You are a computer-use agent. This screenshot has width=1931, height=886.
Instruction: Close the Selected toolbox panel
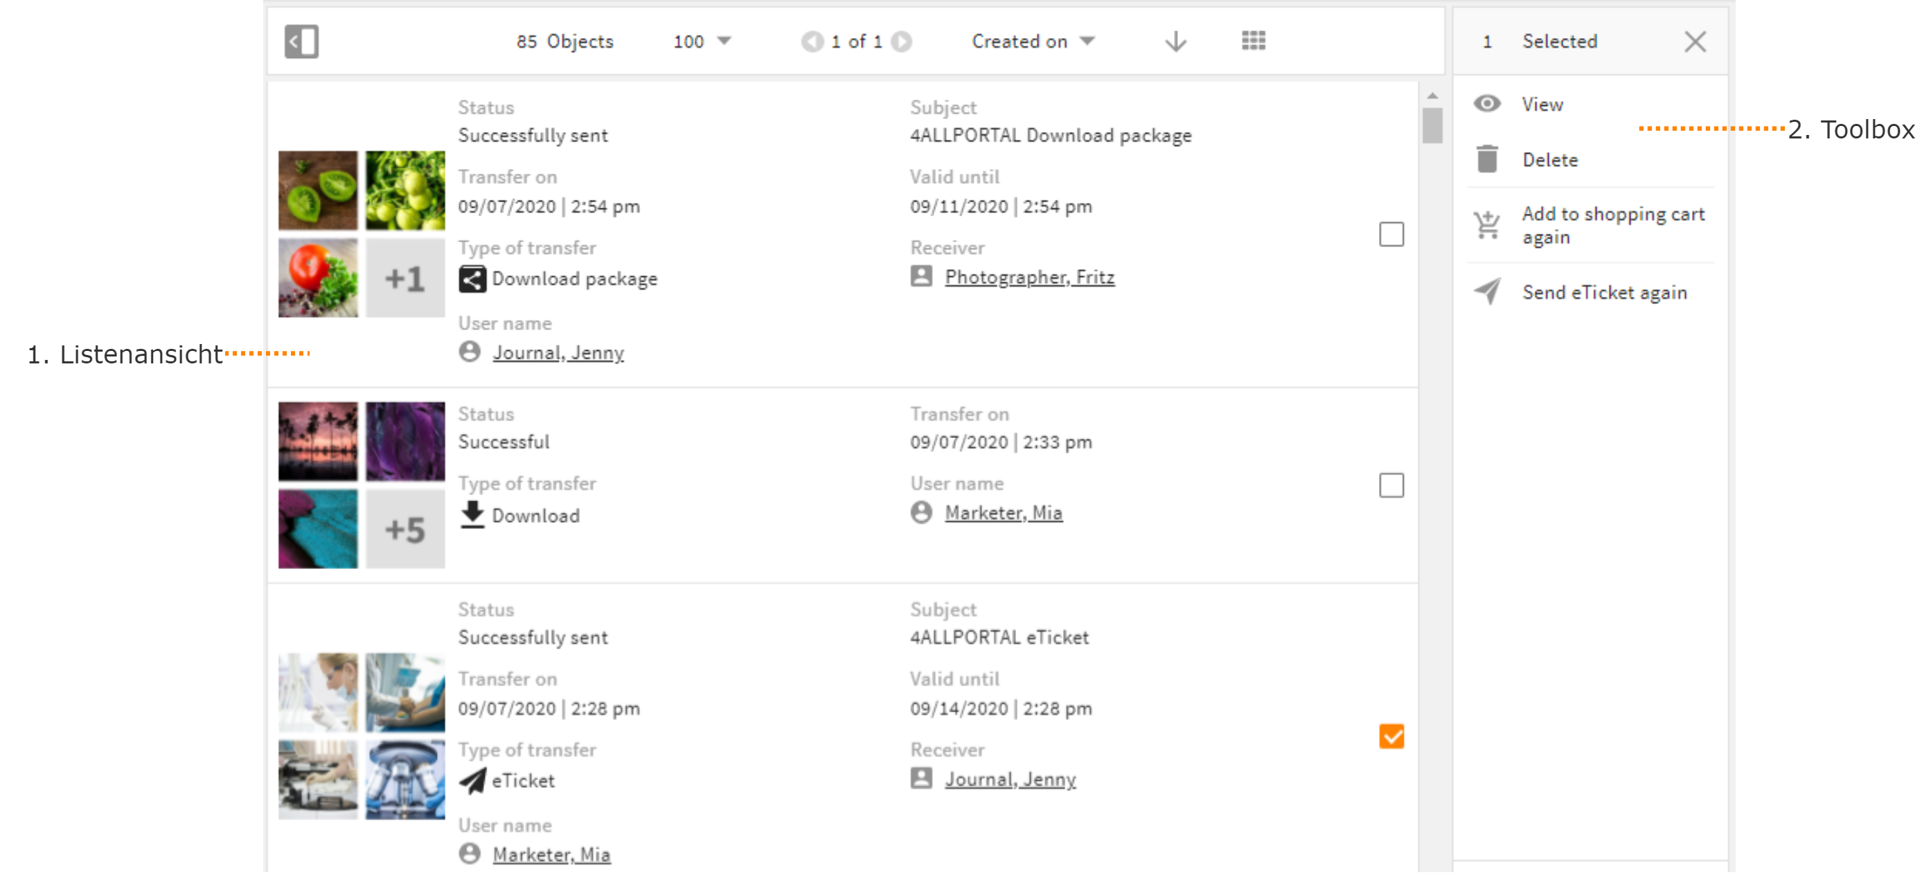coord(1695,42)
